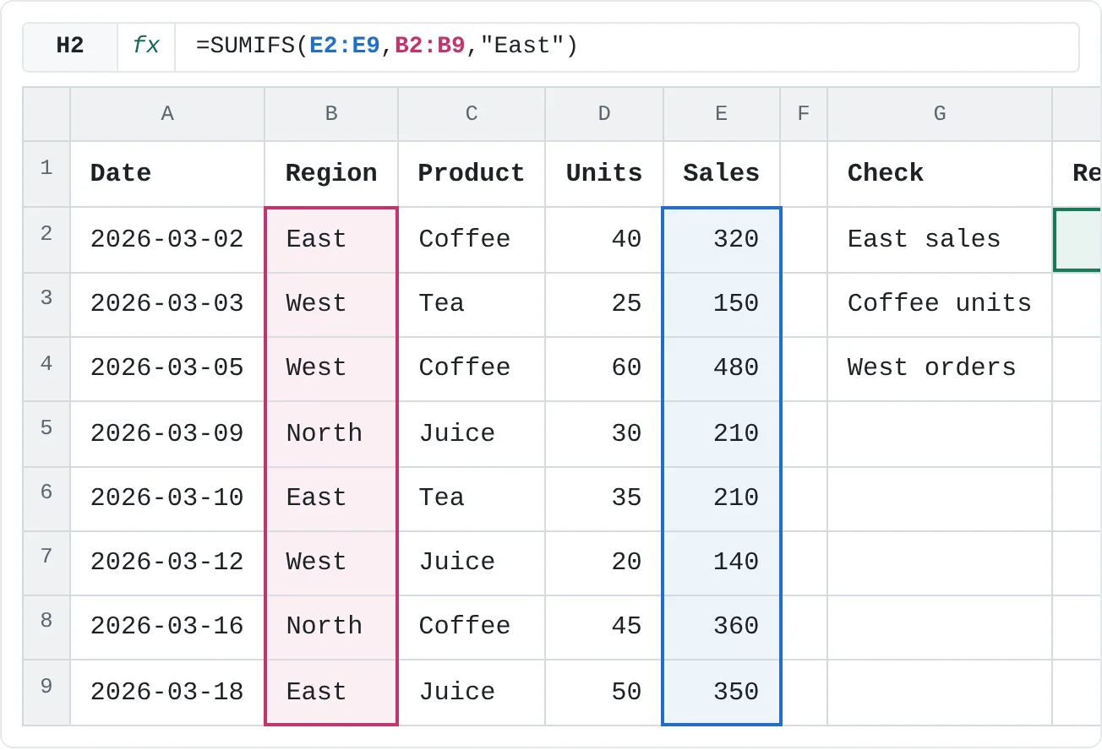The width and height of the screenshot is (1102, 750).
Task: Click the Sales header cell
Action: (722, 174)
